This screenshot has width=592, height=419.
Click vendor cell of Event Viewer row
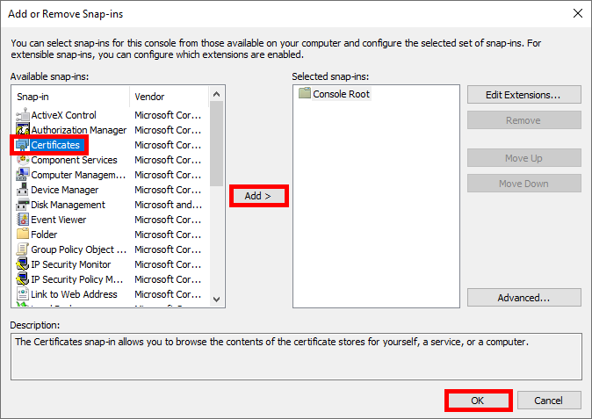(168, 220)
